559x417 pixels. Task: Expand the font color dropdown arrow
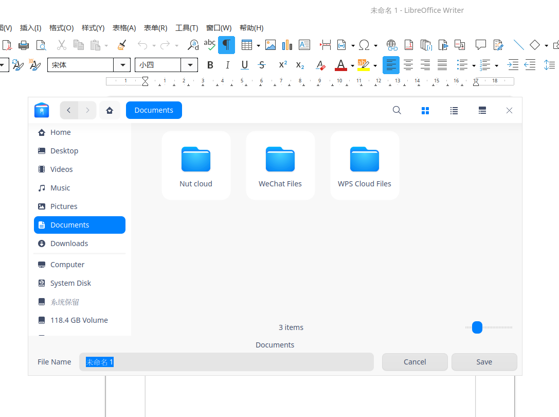point(351,65)
